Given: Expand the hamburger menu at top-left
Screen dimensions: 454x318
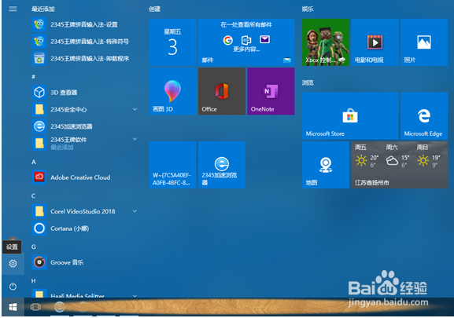Looking at the screenshot, I should pos(13,9).
